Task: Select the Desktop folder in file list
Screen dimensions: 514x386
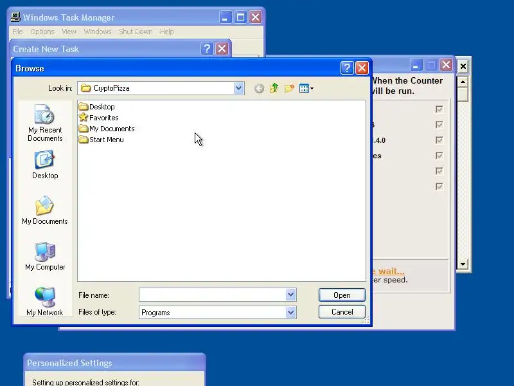Action: pyautogui.click(x=97, y=107)
